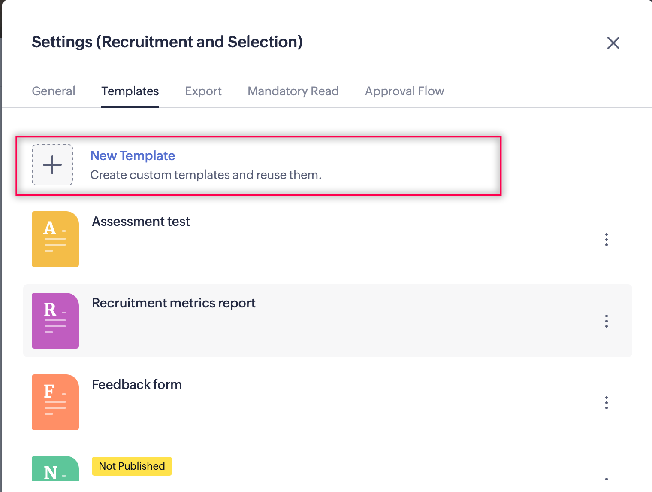Click the plus icon for New Template
This screenshot has height=492, width=652.
(x=52, y=165)
